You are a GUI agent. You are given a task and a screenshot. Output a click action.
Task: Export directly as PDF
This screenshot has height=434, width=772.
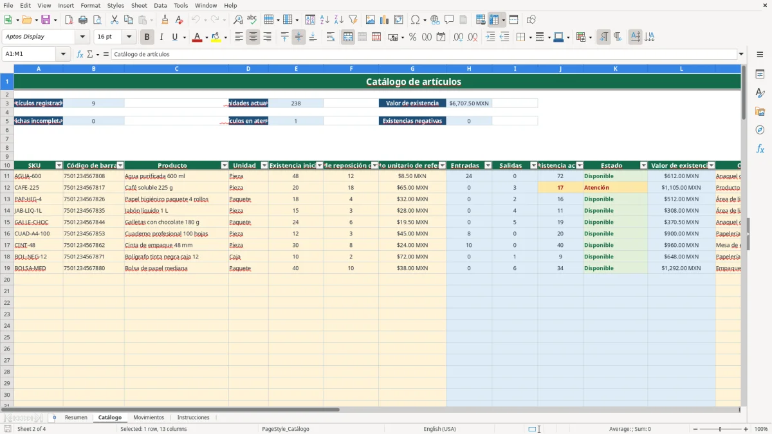click(x=69, y=20)
